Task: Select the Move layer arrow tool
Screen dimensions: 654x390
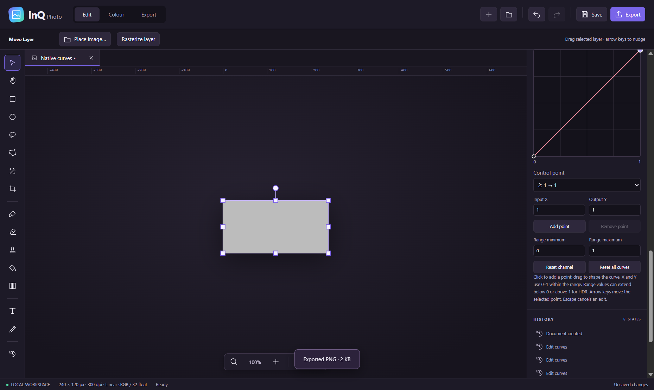Action: (x=12, y=63)
